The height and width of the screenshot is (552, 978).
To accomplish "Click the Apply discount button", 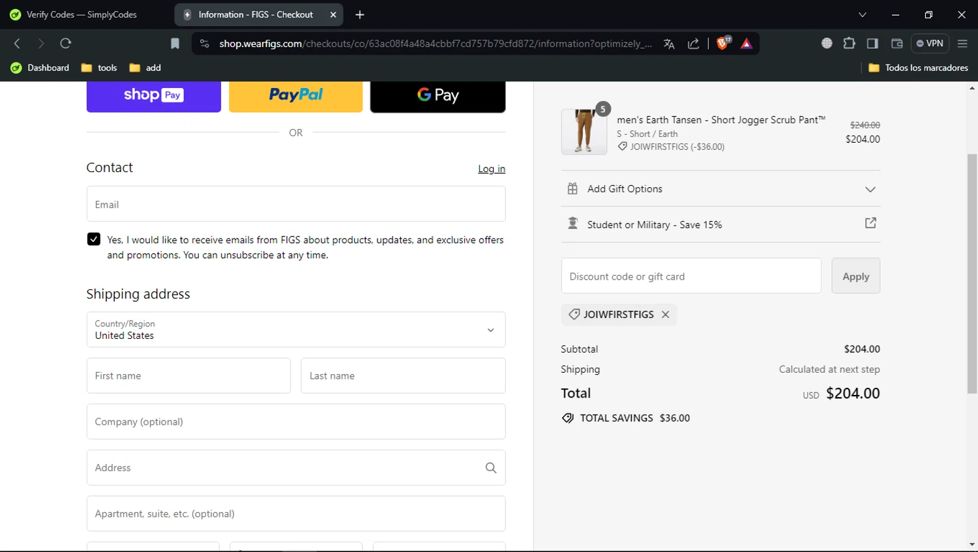I will (855, 276).
